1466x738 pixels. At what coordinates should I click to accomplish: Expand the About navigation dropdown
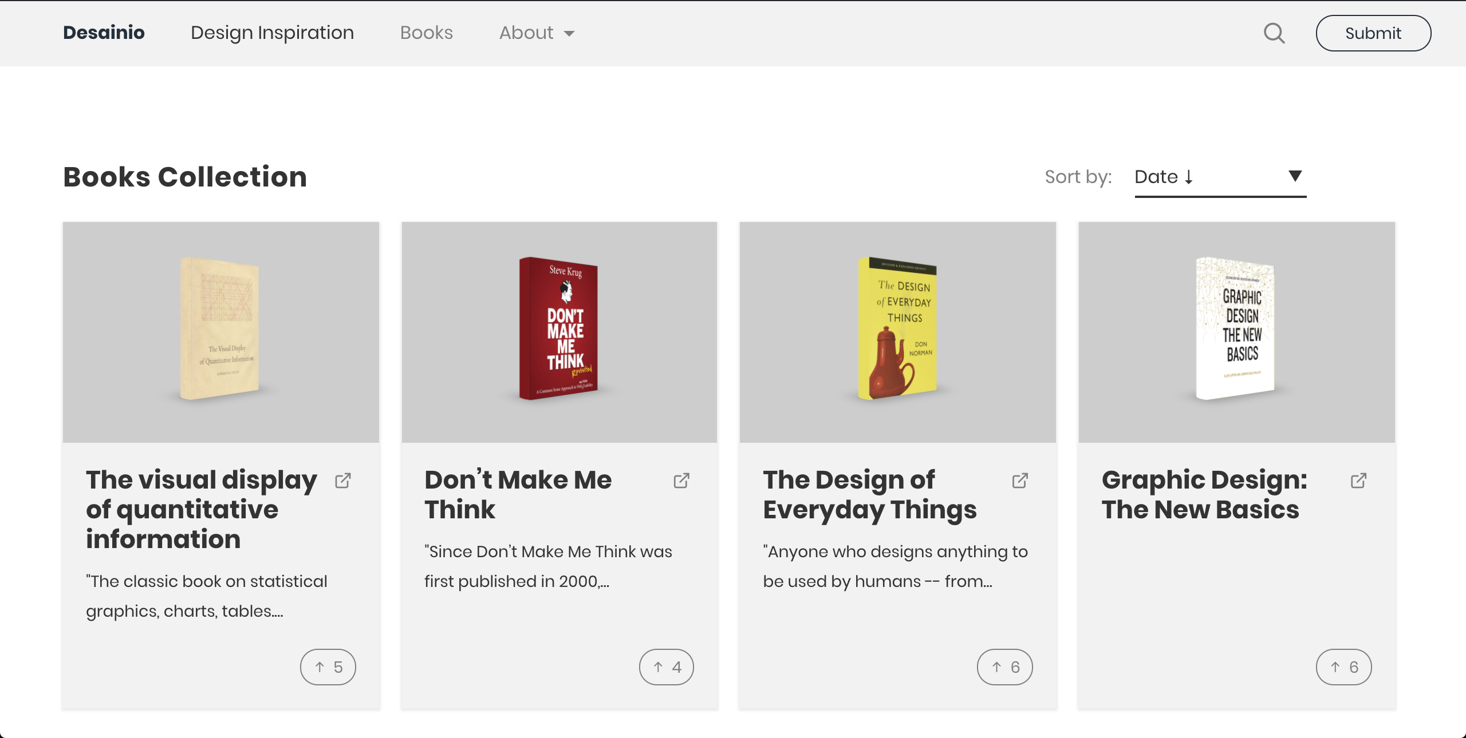point(536,33)
